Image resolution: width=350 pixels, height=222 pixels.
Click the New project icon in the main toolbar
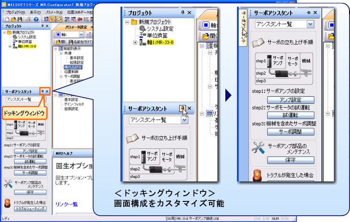pos(7,19)
